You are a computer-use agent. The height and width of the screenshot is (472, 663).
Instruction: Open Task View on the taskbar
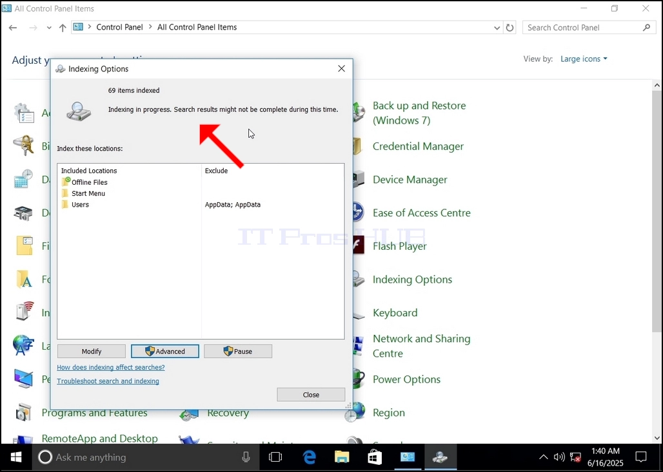pos(275,457)
